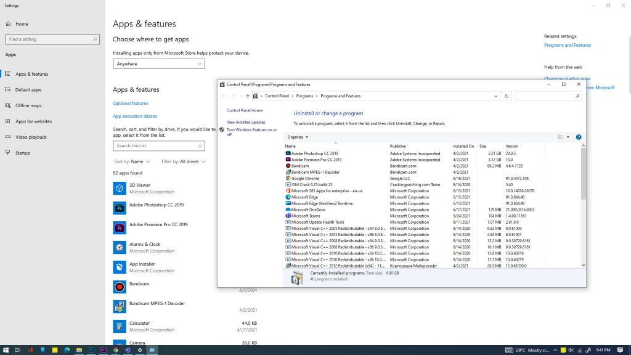Open File Explorer from the taskbar
Image resolution: width=631 pixels, height=355 pixels.
coord(79,350)
